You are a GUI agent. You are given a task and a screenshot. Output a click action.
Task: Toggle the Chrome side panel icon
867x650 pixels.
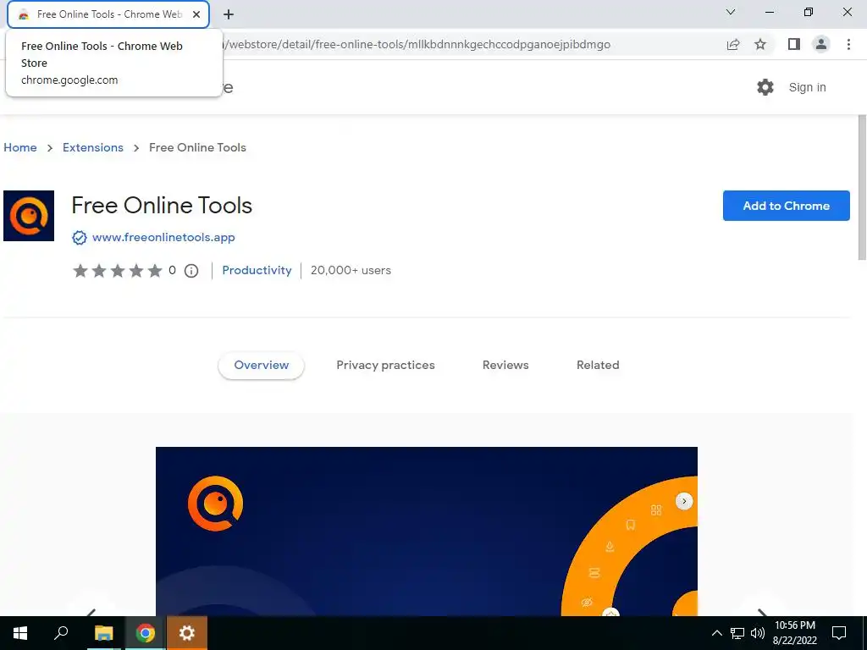(794, 44)
